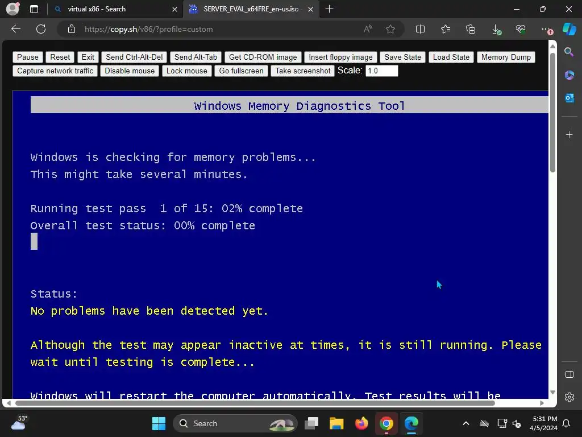582x437 pixels.
Task: Click the Save State button
Action: [x=403, y=57]
